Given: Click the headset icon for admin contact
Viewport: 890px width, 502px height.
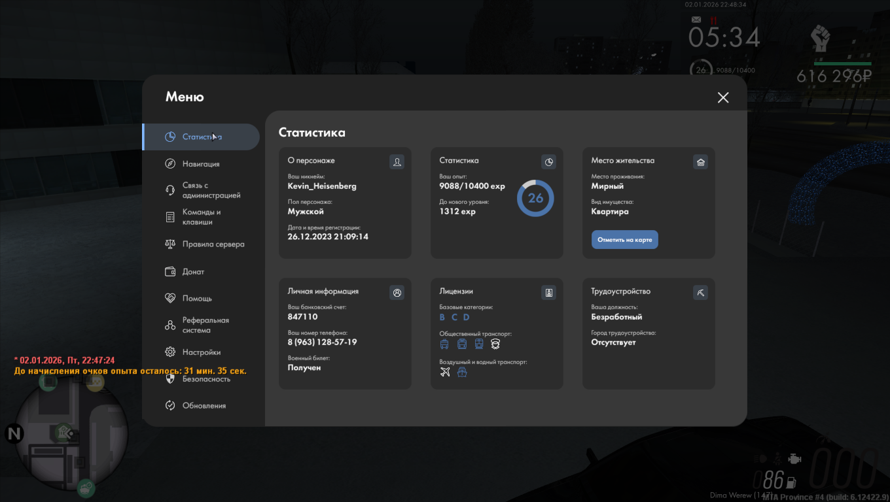Looking at the screenshot, I should [170, 190].
